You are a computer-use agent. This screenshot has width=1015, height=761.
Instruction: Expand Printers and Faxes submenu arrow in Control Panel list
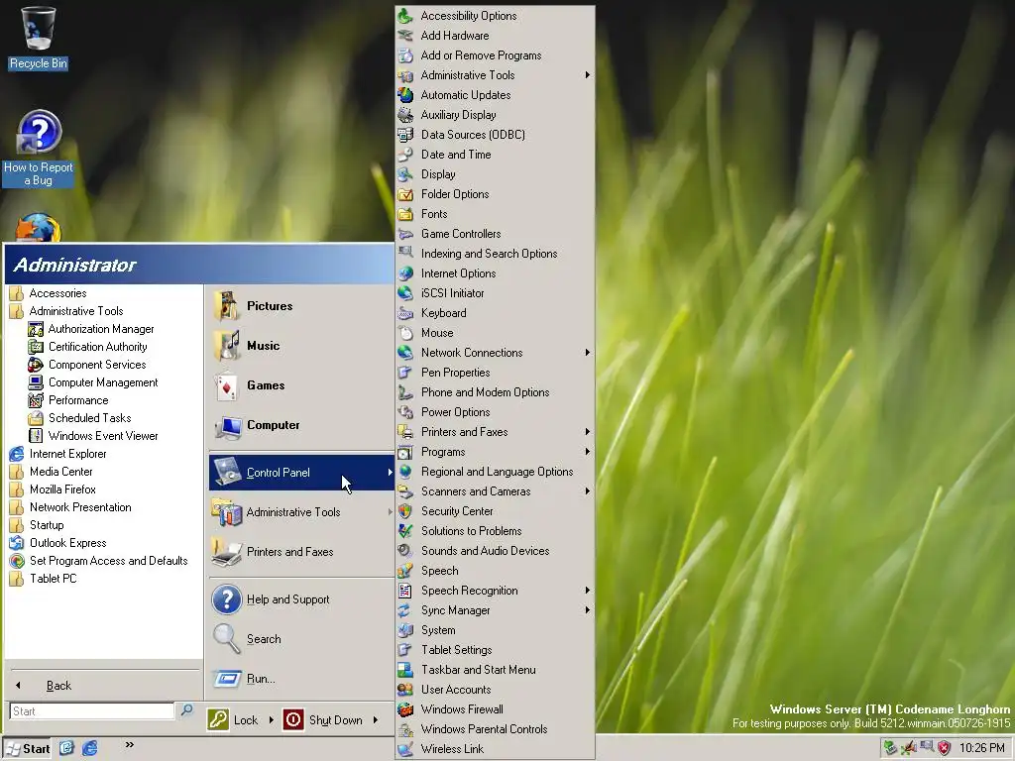587,432
